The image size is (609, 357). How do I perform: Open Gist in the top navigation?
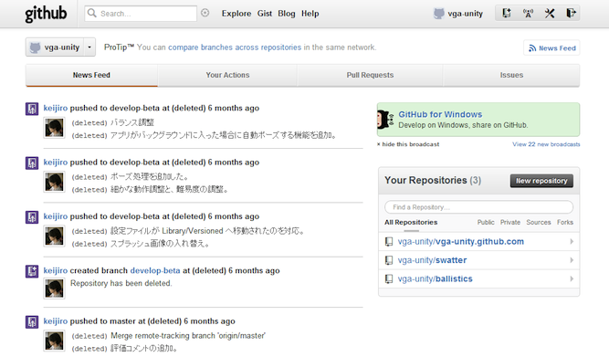265,14
